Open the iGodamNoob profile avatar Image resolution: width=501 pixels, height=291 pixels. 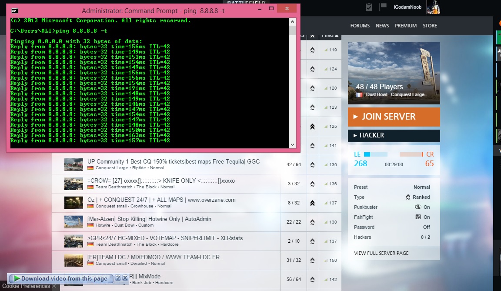pyautogui.click(x=433, y=7)
